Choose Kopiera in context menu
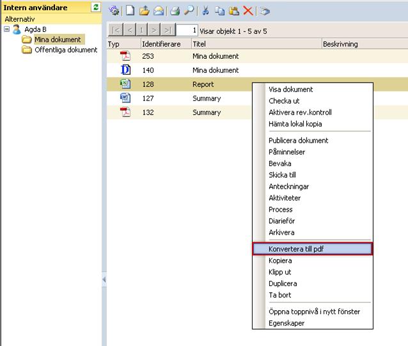408x346 pixels. [x=313, y=260]
